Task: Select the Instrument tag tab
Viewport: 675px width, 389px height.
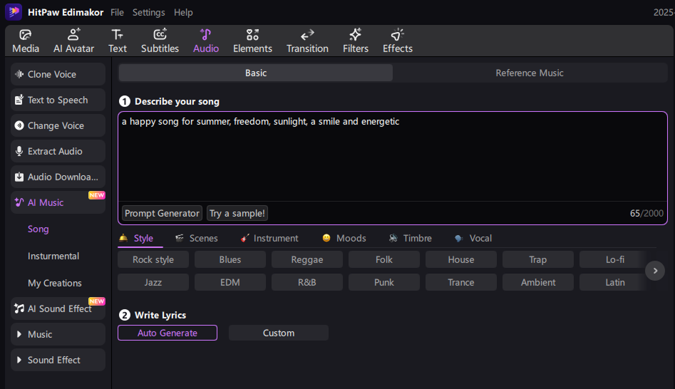Action: [269, 238]
